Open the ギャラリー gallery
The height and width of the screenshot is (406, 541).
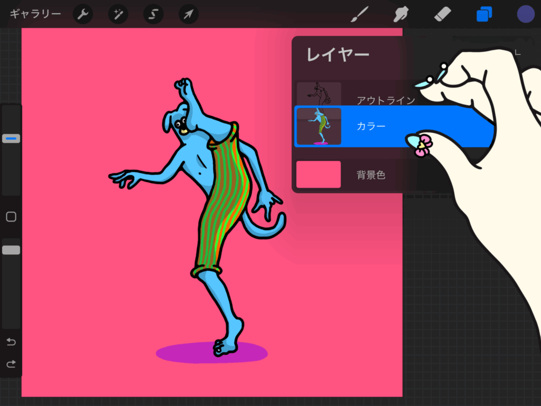[x=35, y=14]
